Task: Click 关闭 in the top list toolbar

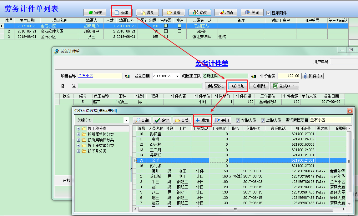Action: (252, 12)
